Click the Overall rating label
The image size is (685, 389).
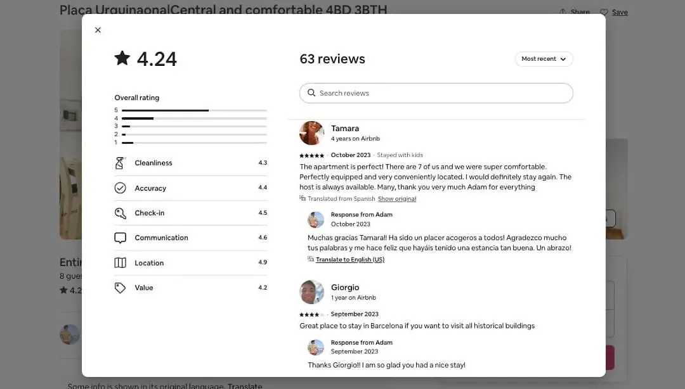click(x=137, y=98)
